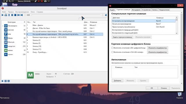
Task: Select Воспроизвести предыдущий файл row
Action: click(x=143, y=30)
